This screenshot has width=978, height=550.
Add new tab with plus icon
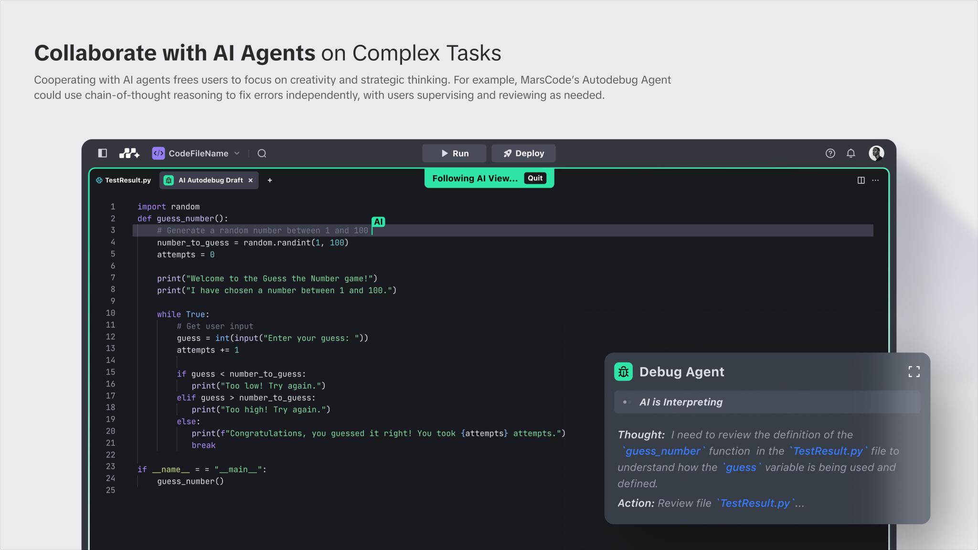[x=270, y=180]
